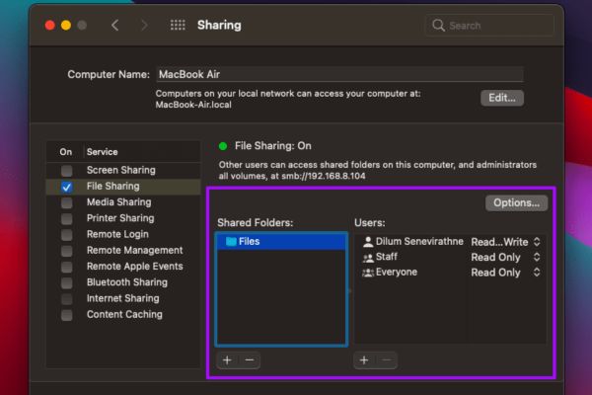Go back with the left chevron
The width and height of the screenshot is (592, 395).
pyautogui.click(x=115, y=26)
